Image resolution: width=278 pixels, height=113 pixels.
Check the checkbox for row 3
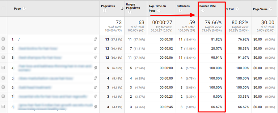tap(3, 57)
